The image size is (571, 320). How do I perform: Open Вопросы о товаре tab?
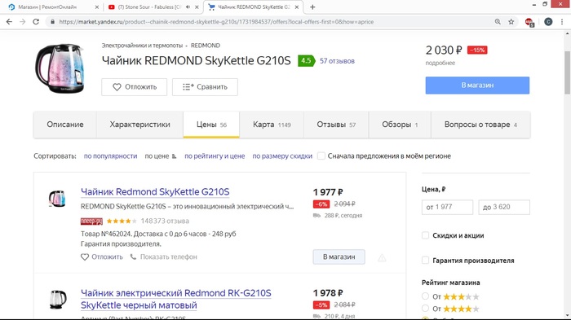[x=480, y=125]
